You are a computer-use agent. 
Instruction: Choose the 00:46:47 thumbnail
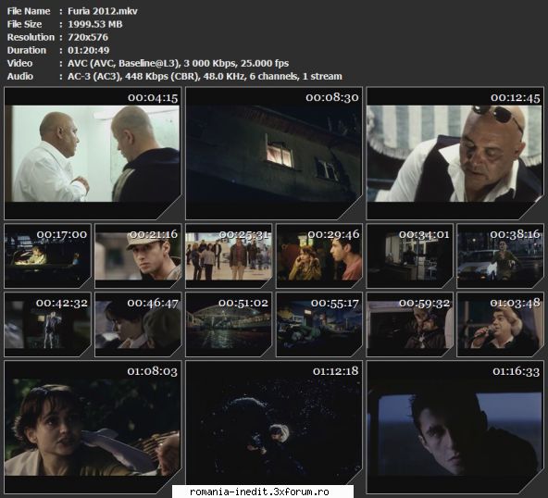tap(139, 324)
